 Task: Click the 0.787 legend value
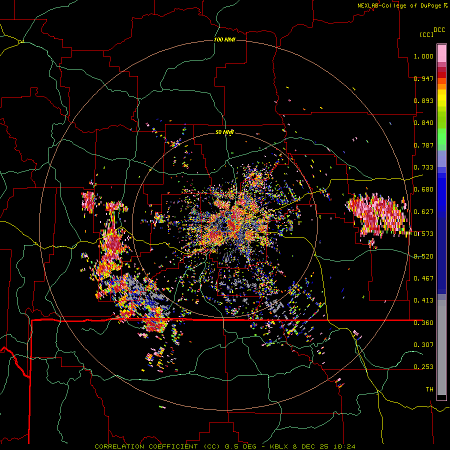pos(423,145)
